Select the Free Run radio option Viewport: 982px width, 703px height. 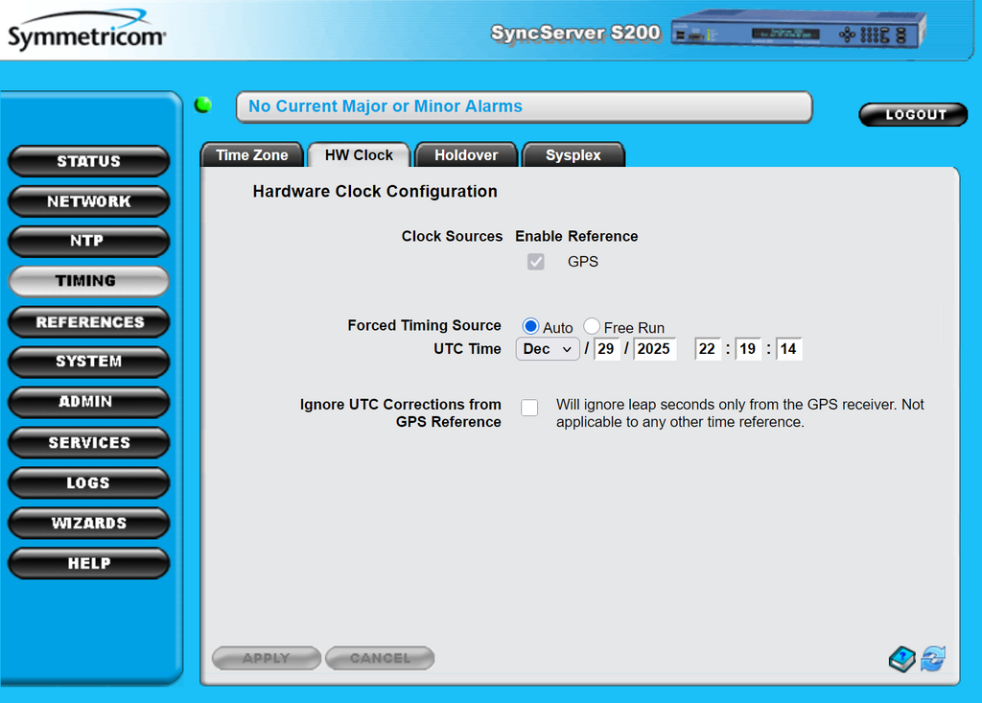592,327
